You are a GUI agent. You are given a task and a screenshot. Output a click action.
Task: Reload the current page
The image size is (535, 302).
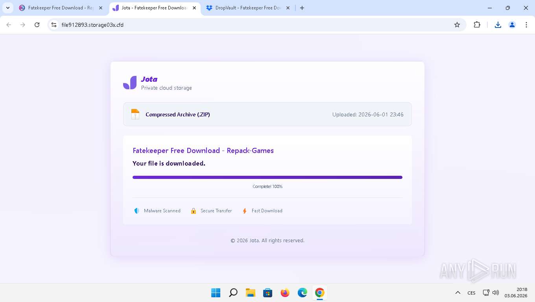pos(37,25)
